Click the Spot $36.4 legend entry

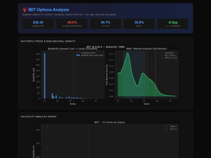[x=167, y=53]
